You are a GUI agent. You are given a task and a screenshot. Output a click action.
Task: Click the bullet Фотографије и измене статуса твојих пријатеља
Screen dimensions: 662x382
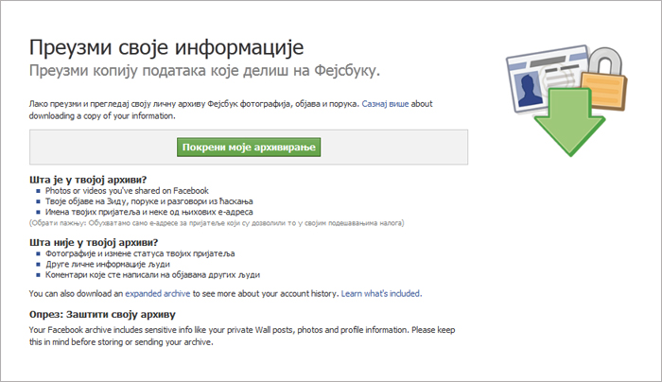[x=140, y=253]
